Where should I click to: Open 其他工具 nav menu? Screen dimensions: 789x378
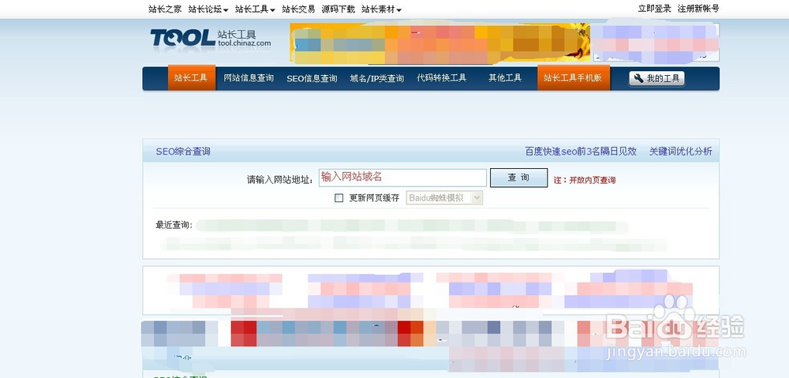click(x=505, y=78)
